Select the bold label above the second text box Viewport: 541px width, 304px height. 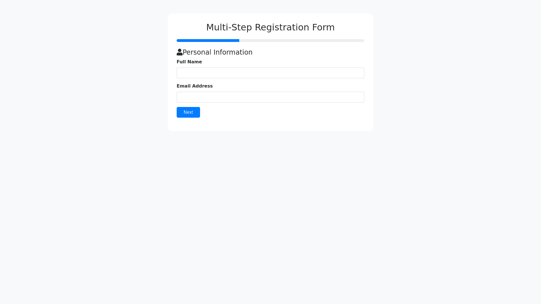[x=194, y=86]
